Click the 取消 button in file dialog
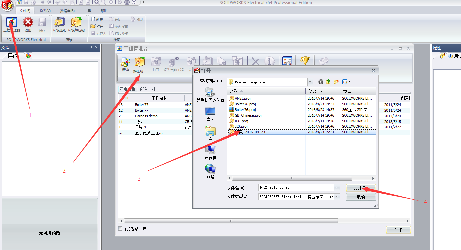 [361, 197]
